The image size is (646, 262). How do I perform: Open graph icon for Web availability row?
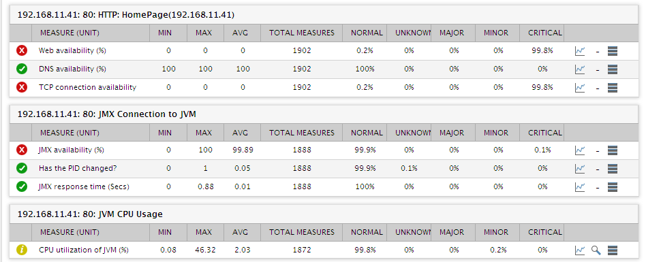[x=580, y=51]
